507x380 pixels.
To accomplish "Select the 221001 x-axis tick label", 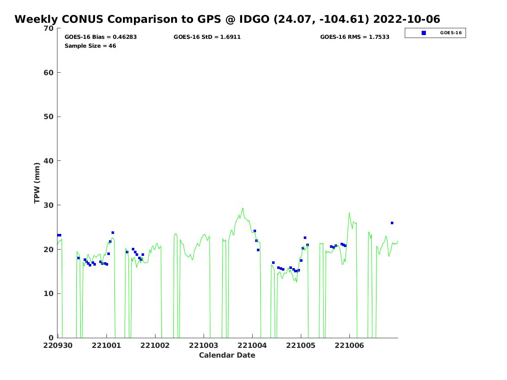I will (106, 345).
